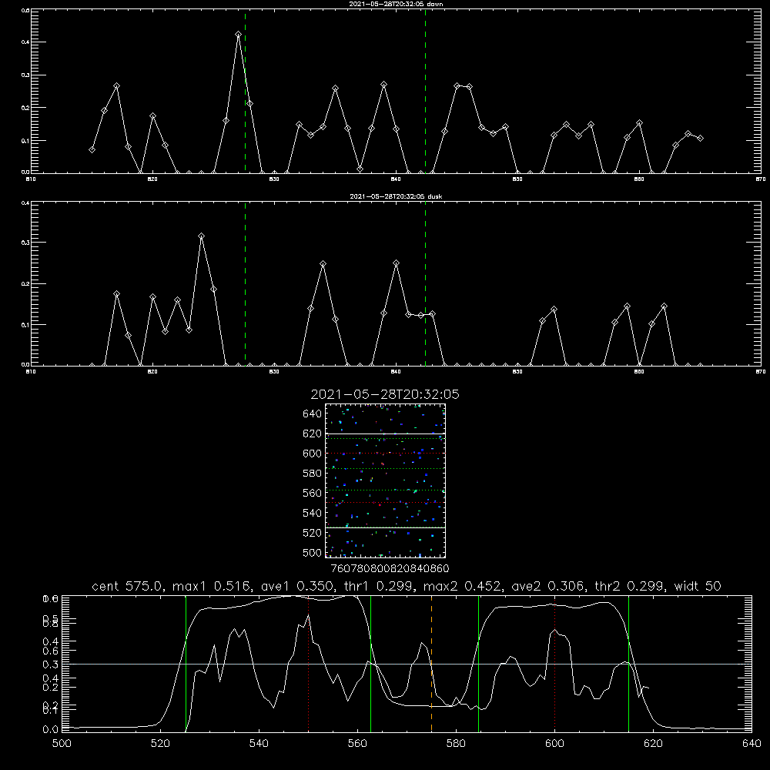Click the dawn plot title 2021-05-28T20:32:05 dawn

tap(396, 4)
